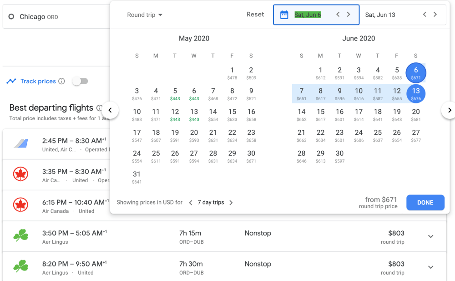Screen dimensions: 455x281
Task: Click the Chicago ORD origin field
Action: (55, 17)
